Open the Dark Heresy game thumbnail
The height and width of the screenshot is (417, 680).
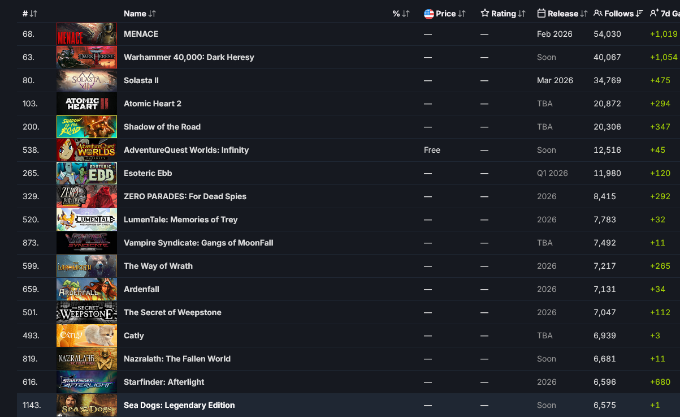(x=86, y=57)
